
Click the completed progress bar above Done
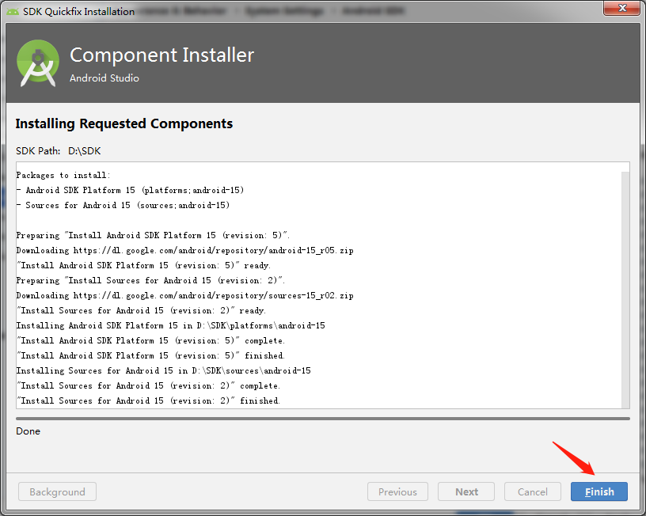pos(323,419)
